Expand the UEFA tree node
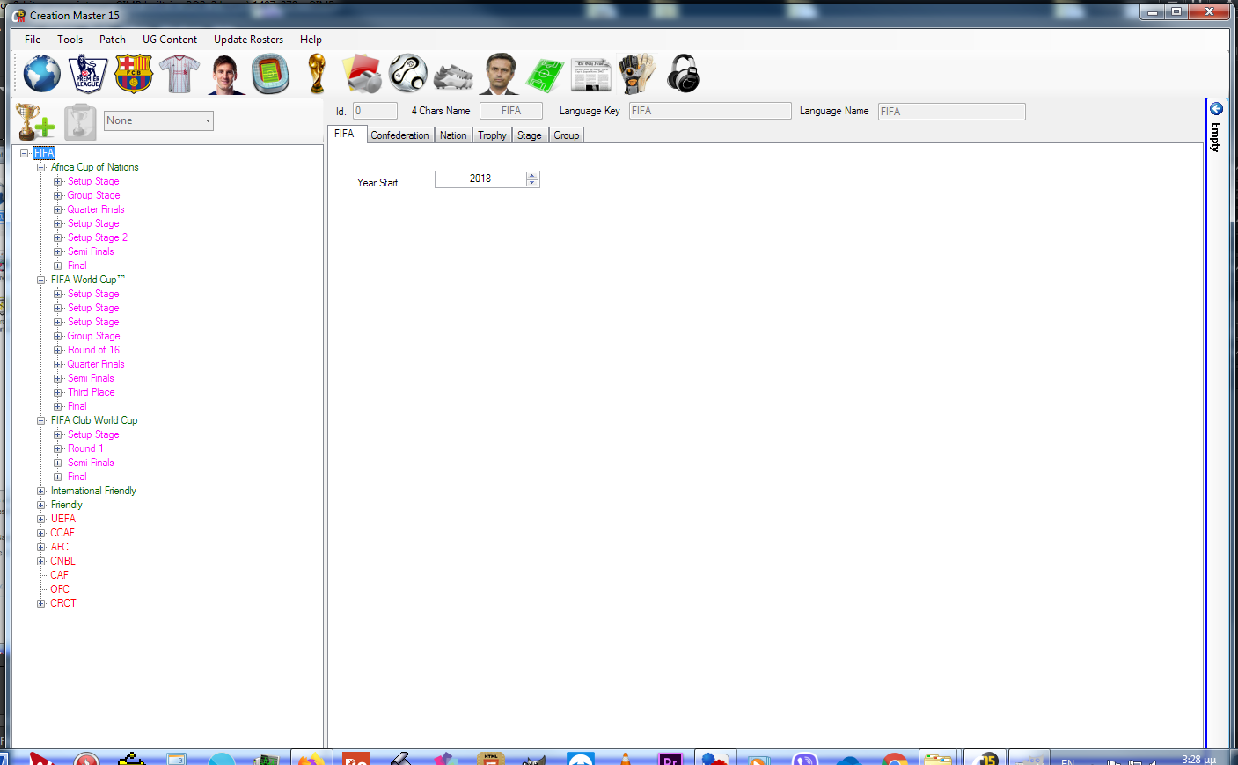Screen dimensions: 1238x765 pyautogui.click(x=40, y=519)
